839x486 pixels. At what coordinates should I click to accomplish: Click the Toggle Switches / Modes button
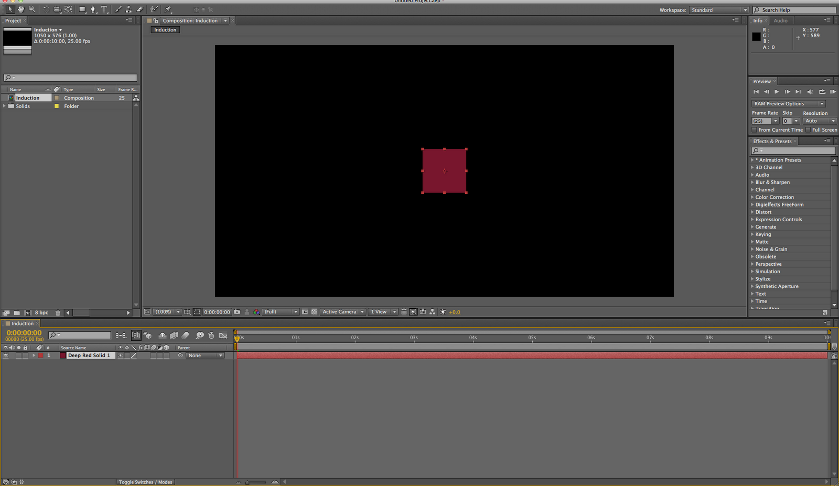click(145, 482)
